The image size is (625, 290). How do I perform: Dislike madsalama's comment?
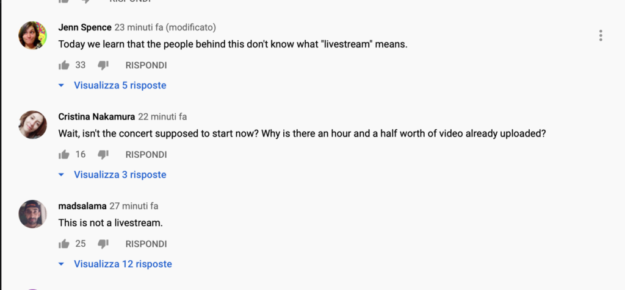point(103,244)
